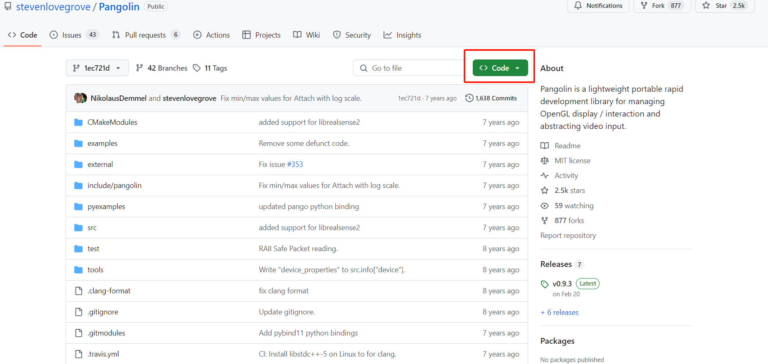View all 42 Branches
Image resolution: width=768 pixels, height=364 pixels.
(x=162, y=68)
